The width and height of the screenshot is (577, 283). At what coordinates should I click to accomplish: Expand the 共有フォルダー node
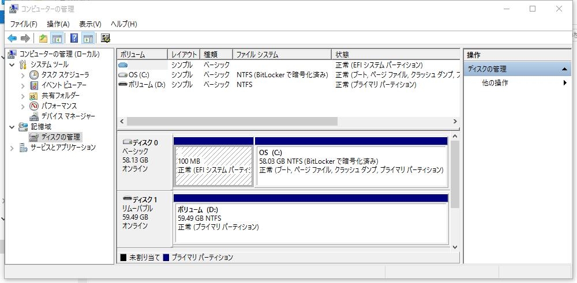pyautogui.click(x=23, y=96)
